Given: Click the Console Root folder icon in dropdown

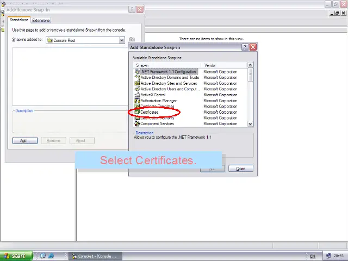Looking at the screenshot, I should (x=49, y=40).
